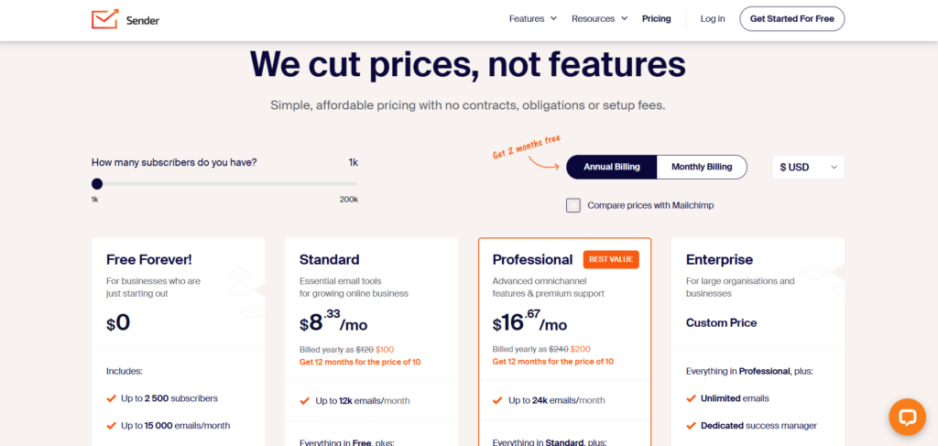Image resolution: width=938 pixels, height=446 pixels.
Task: Expand the Features menu chevron
Action: (553, 18)
